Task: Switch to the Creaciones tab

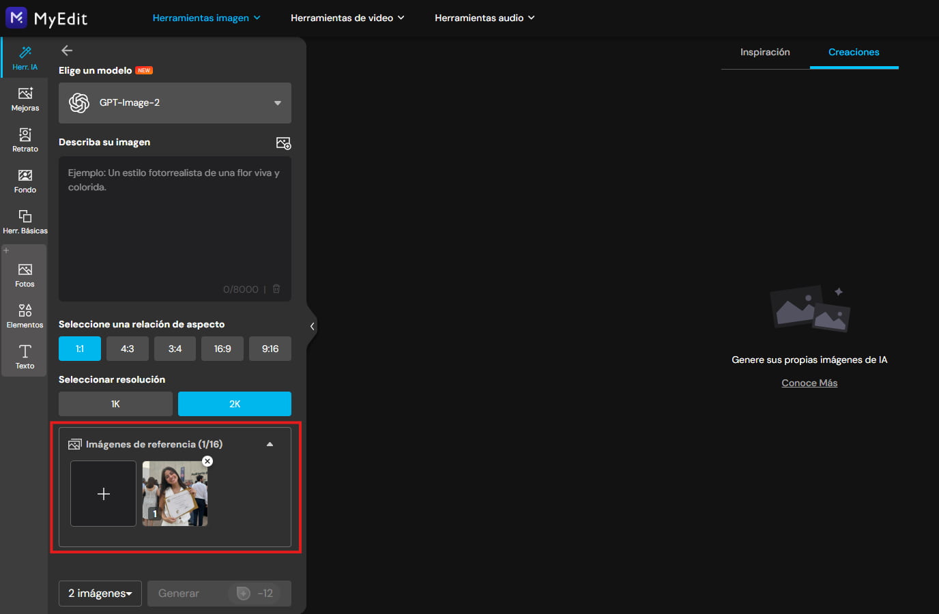Action: [x=854, y=52]
